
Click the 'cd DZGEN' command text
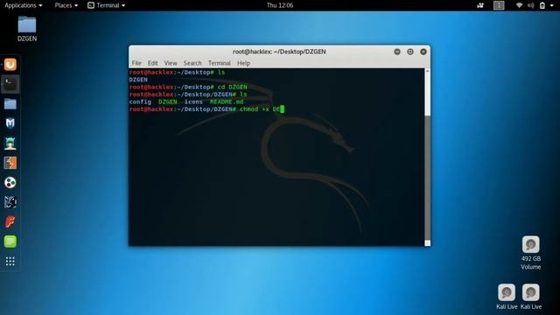pyautogui.click(x=232, y=87)
